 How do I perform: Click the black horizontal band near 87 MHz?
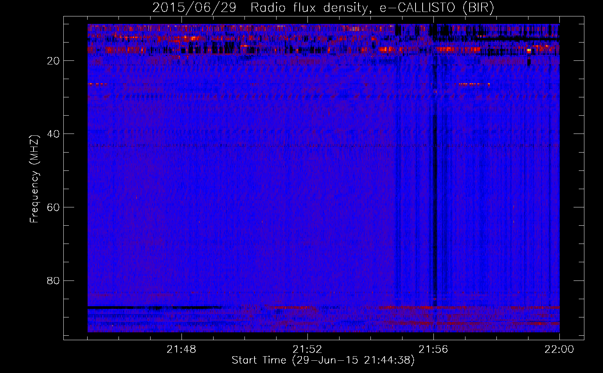pos(155,307)
